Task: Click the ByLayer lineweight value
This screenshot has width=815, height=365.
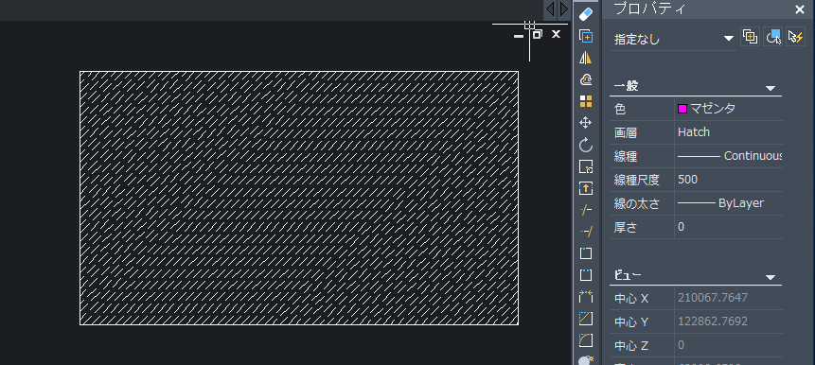Action: pyautogui.click(x=721, y=203)
